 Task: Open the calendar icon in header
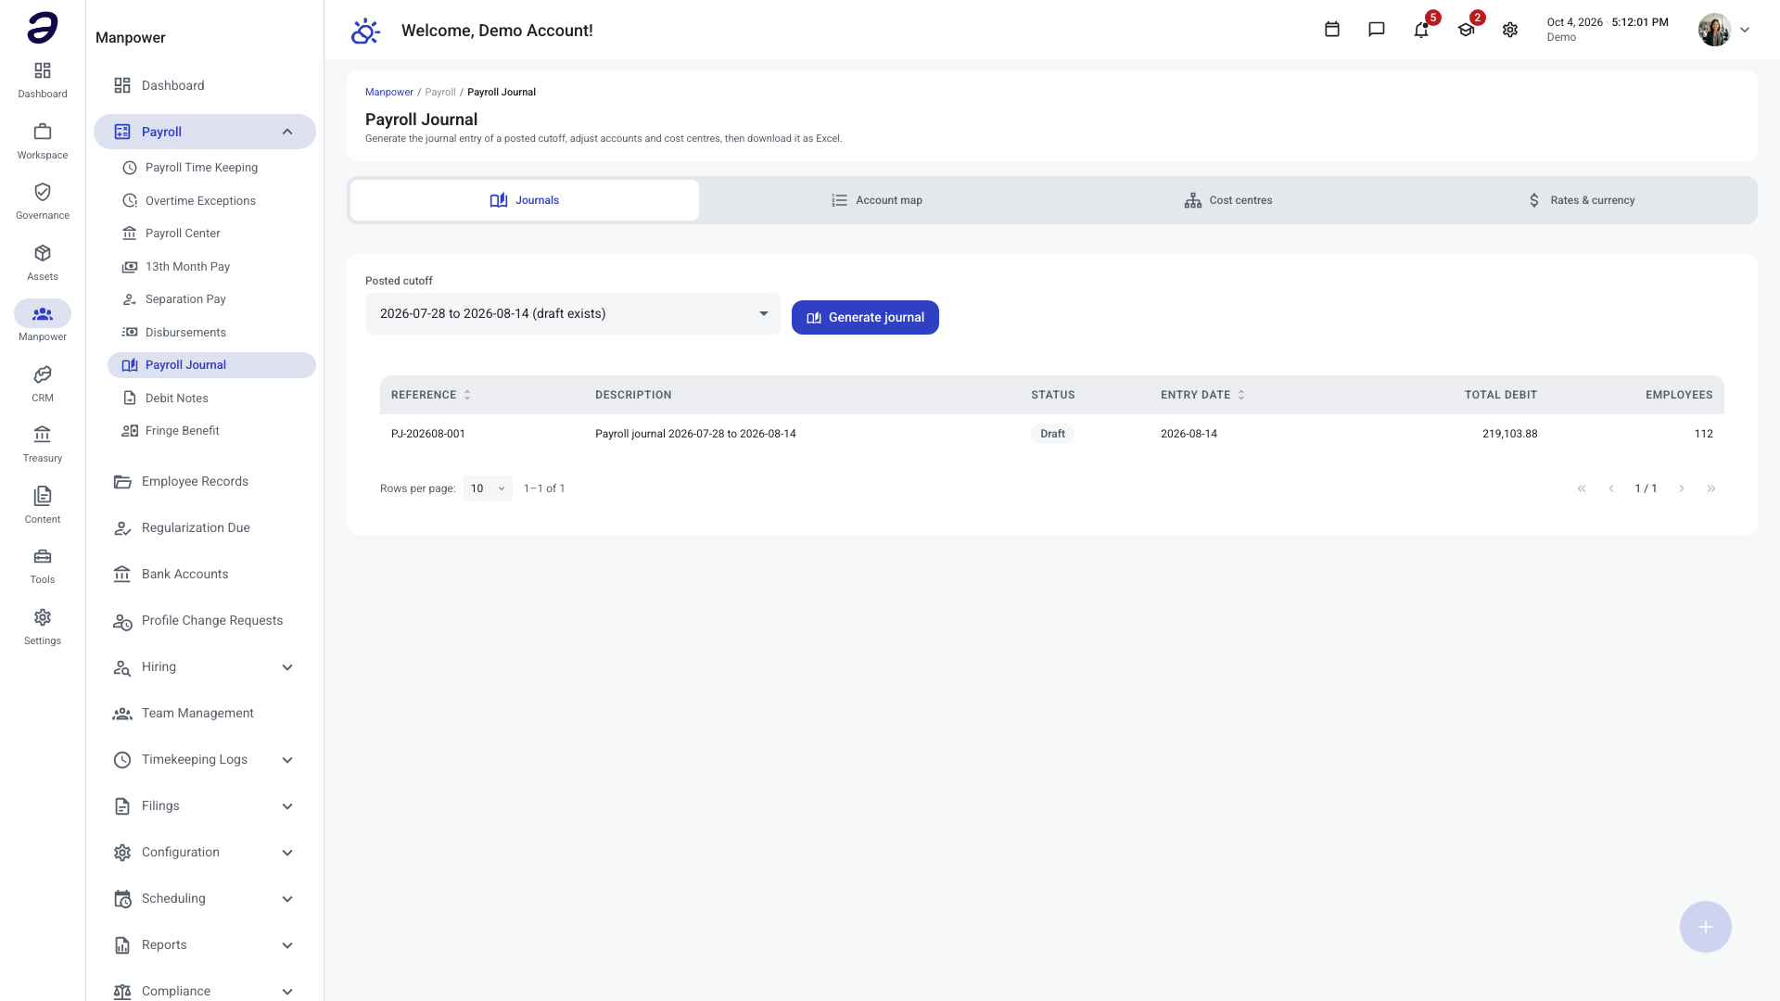point(1331,30)
